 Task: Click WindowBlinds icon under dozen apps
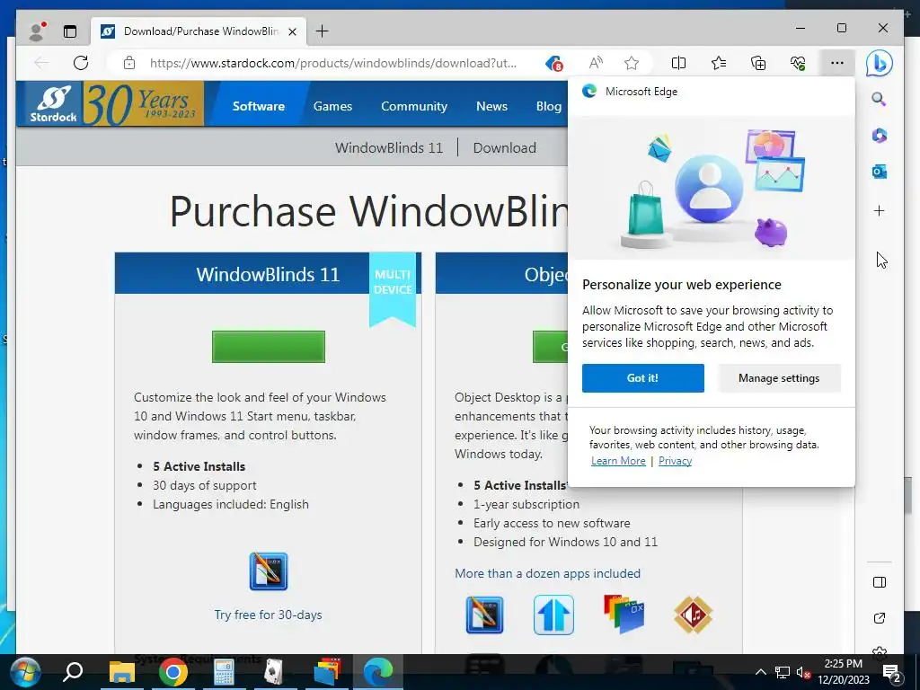(484, 615)
